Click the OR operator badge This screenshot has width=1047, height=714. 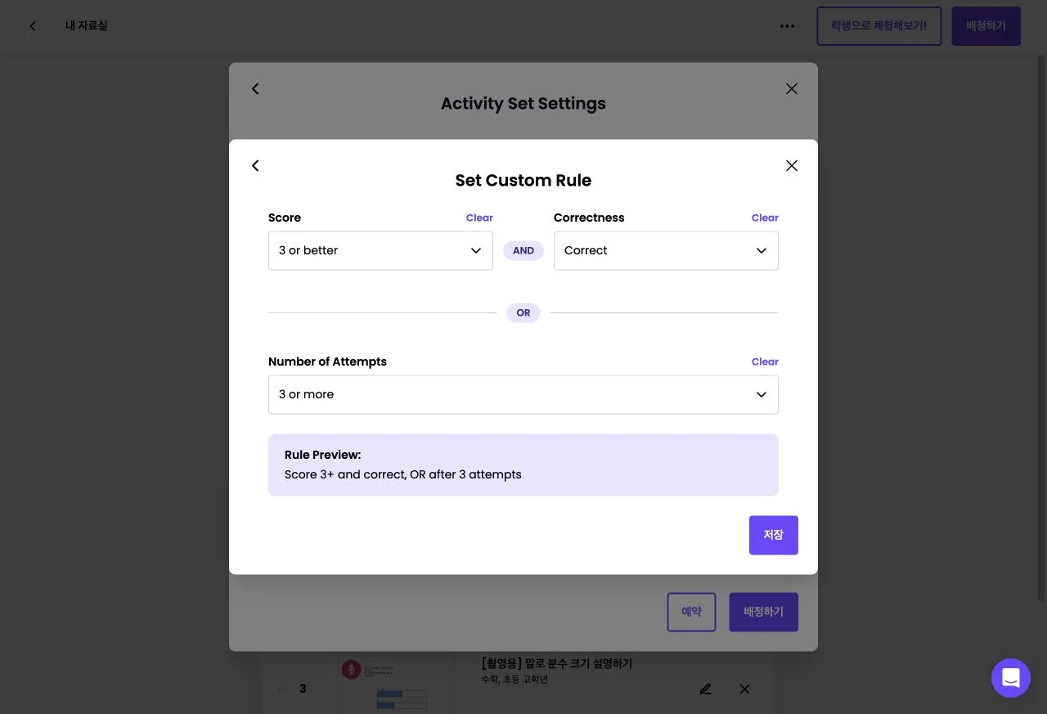point(523,312)
